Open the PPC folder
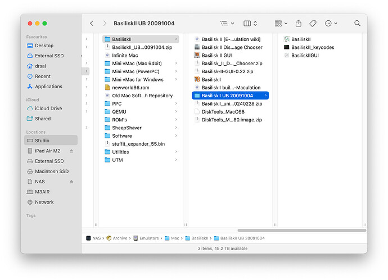The width and height of the screenshot is (388, 280). coord(141,103)
